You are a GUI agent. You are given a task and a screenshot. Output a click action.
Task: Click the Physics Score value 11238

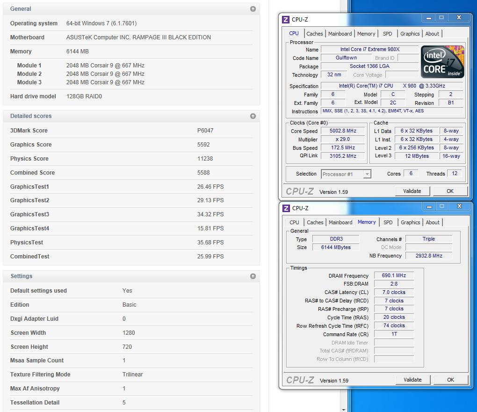[x=205, y=159]
